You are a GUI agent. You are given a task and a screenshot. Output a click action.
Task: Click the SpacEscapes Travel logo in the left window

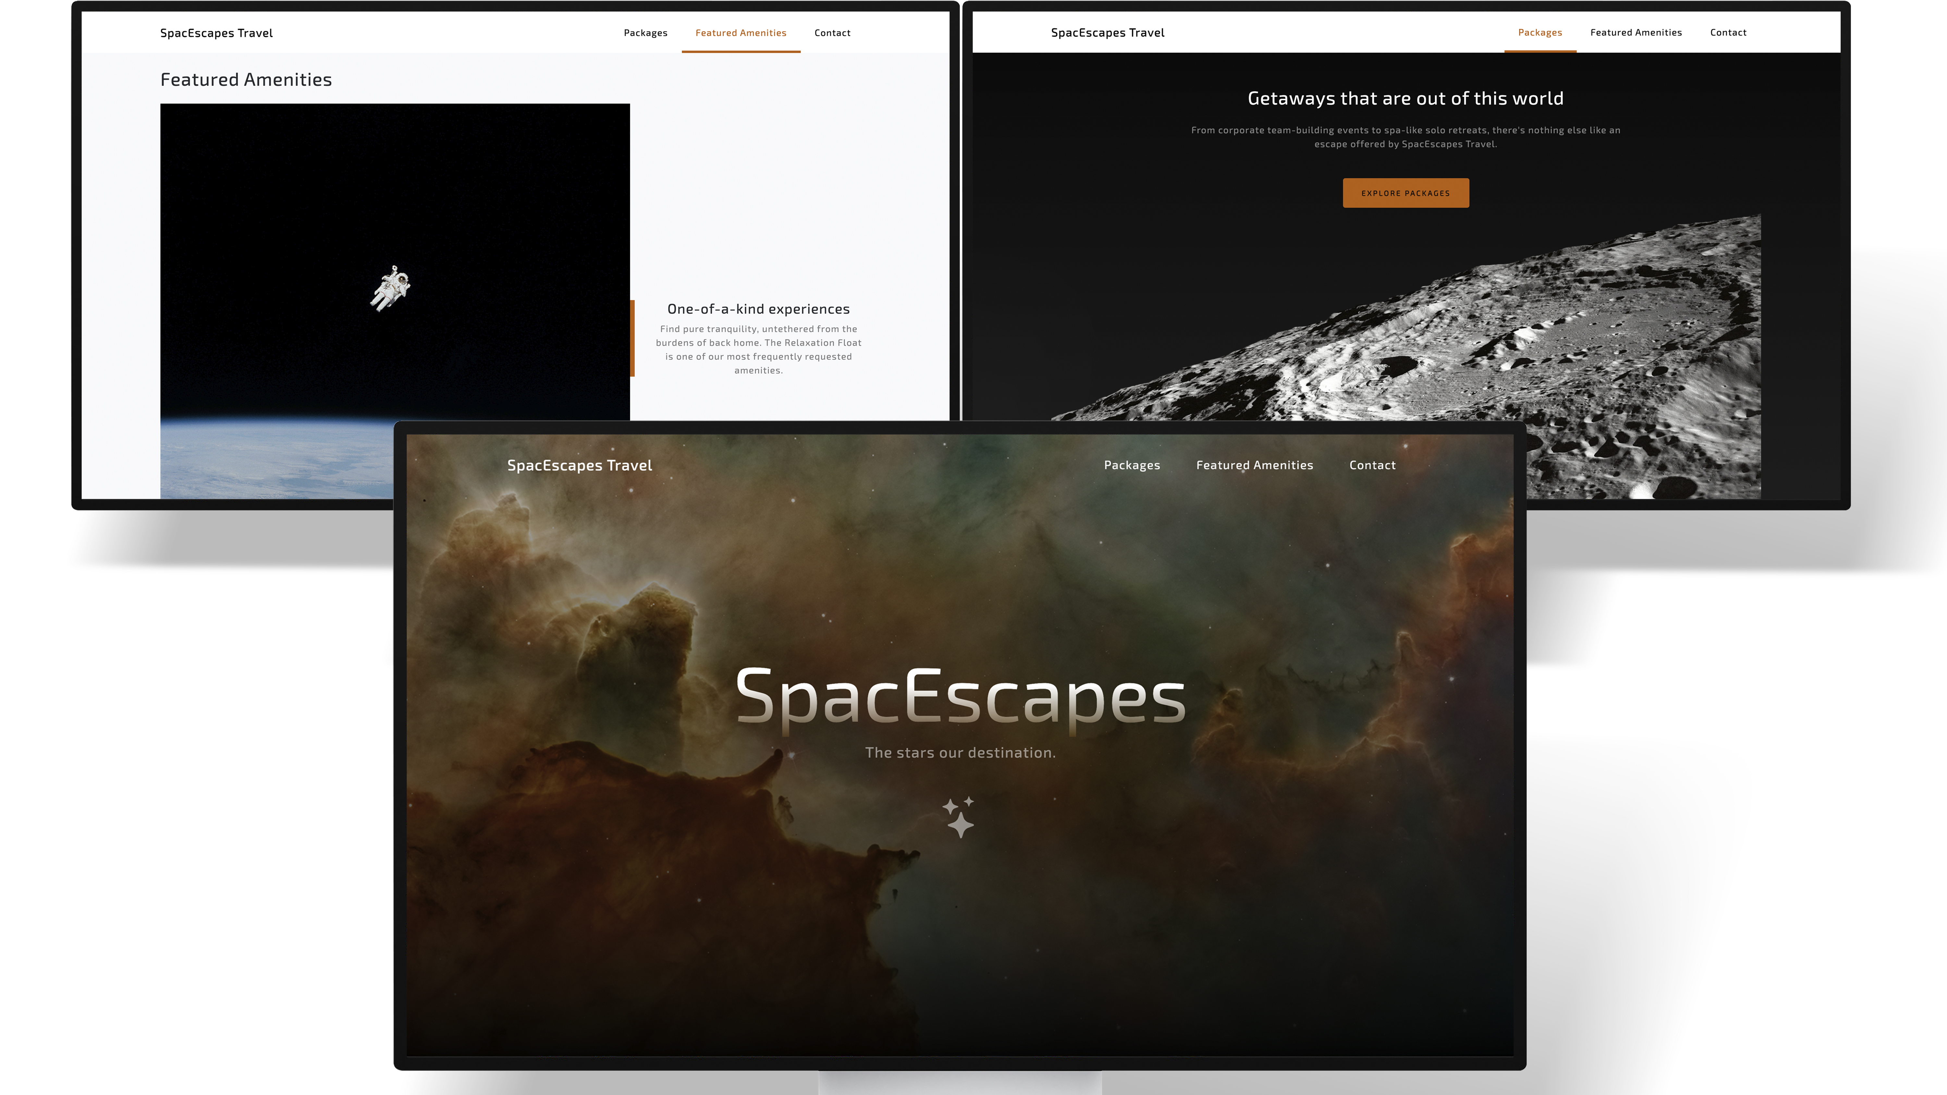tap(216, 33)
